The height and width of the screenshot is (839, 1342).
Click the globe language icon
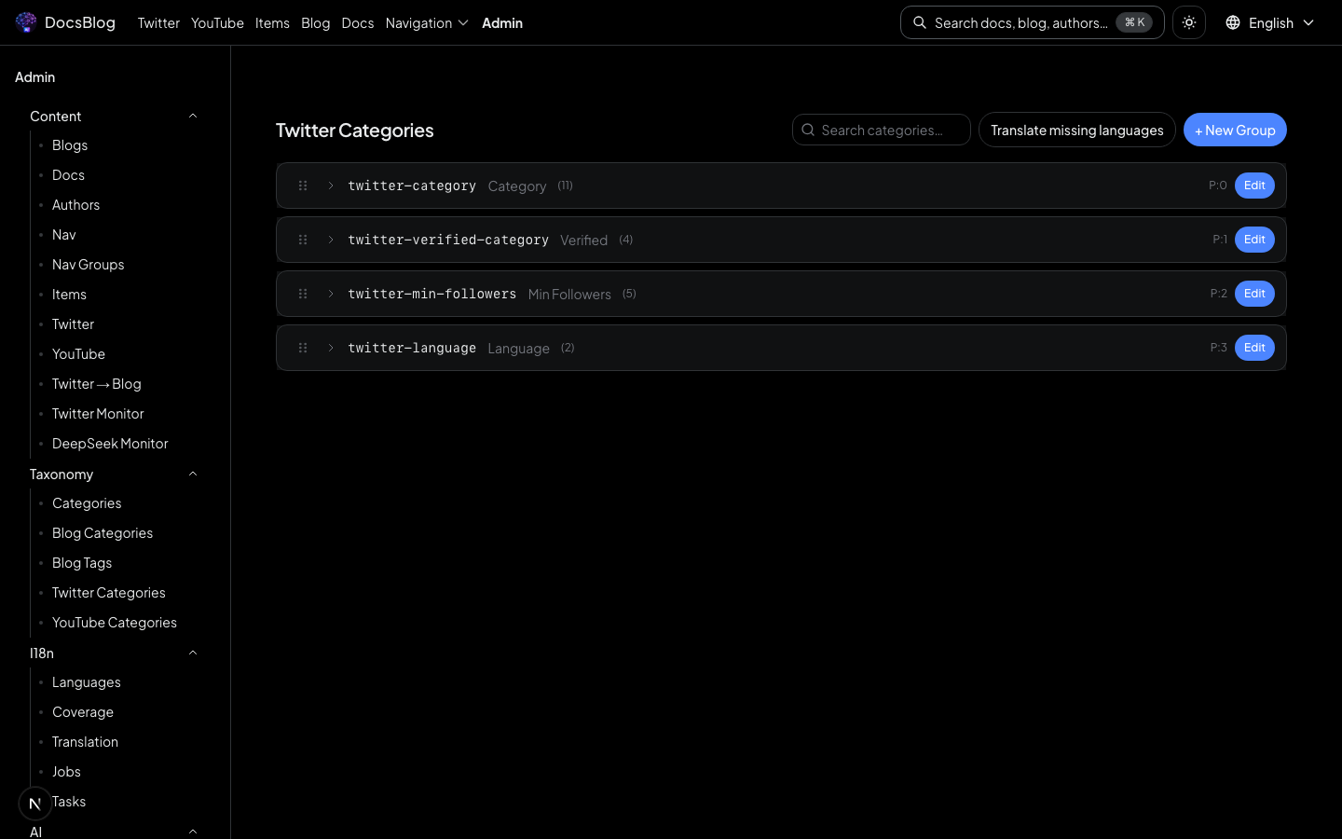click(1233, 22)
